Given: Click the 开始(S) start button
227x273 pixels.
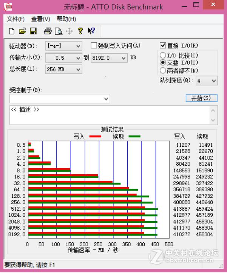Looking at the screenshot, I should [201, 98].
